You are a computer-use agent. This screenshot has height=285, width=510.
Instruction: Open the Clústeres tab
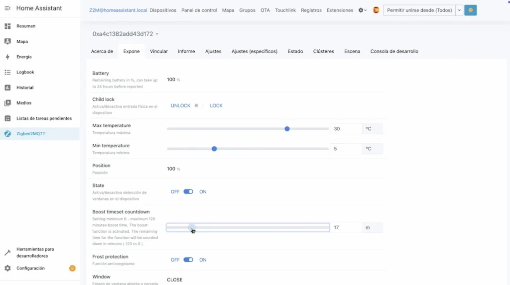323,51
